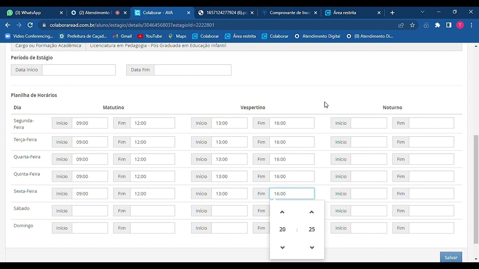
Task: Increase the minutes in time picker
Action: pyautogui.click(x=311, y=212)
